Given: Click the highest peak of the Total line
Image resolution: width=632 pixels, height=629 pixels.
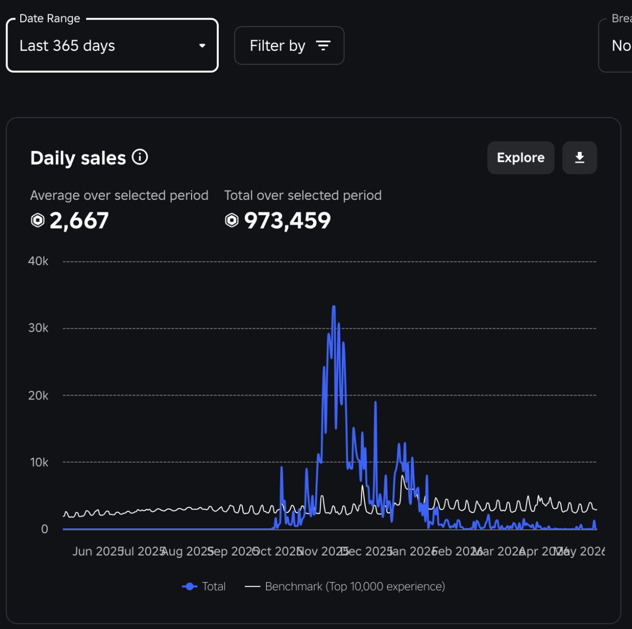Looking at the screenshot, I should click(334, 307).
